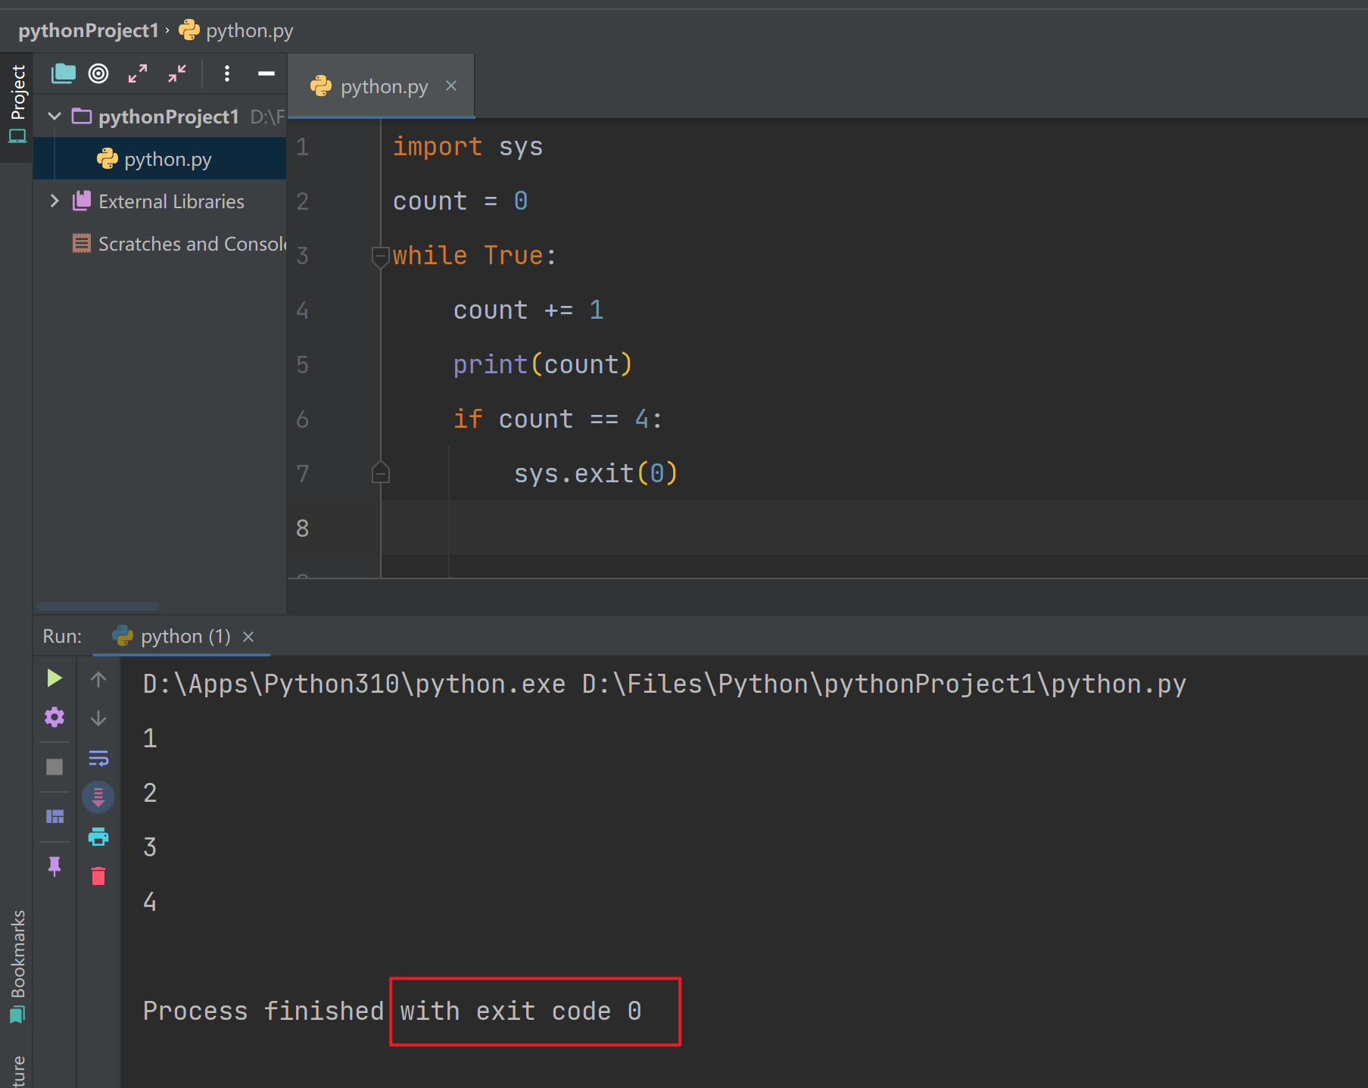Open Project panel options (three dots)
1368x1088 pixels.
(x=226, y=73)
